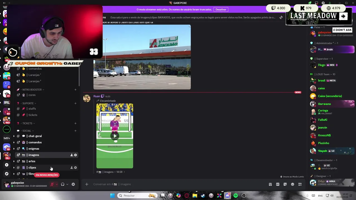Image resolution: width=356 pixels, height=200 pixels.
Task: Open the artes channel
Action: point(46,161)
